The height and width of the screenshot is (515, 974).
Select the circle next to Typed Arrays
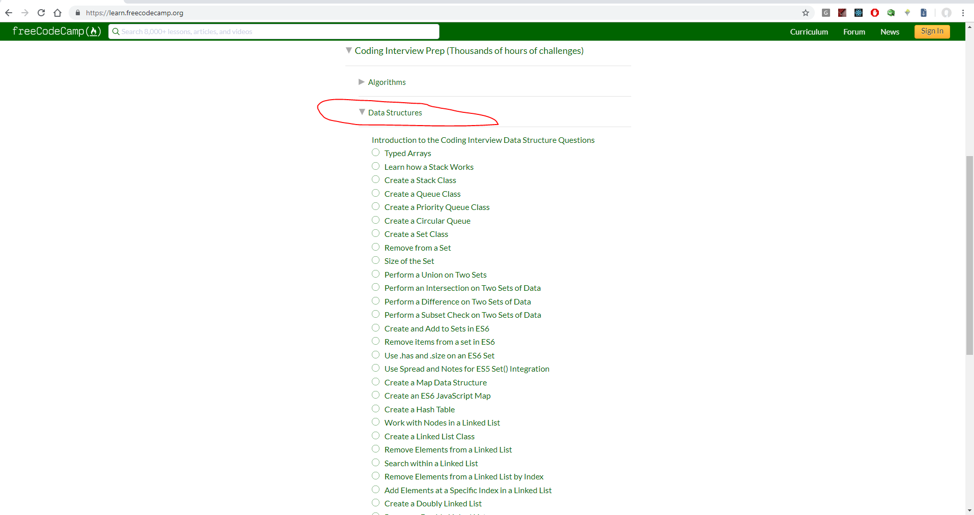pos(375,153)
